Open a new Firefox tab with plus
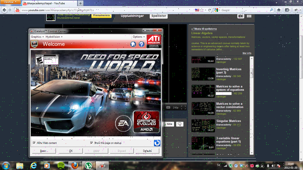Viewport: 303px width, 170px height. pyautogui.click(x=80, y=3)
